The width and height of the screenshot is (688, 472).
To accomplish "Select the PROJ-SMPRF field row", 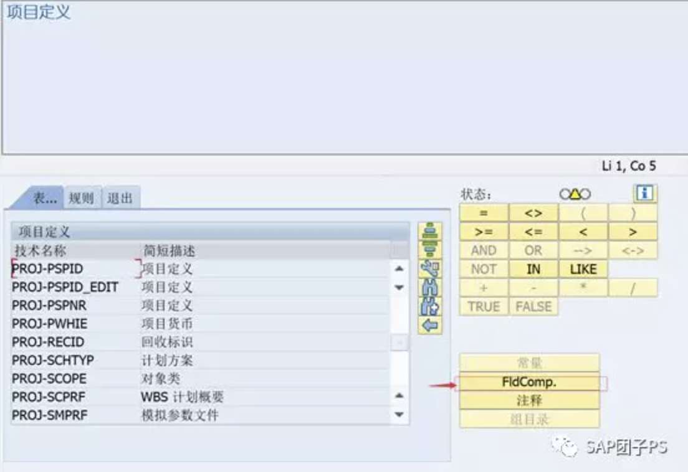I will [200, 415].
